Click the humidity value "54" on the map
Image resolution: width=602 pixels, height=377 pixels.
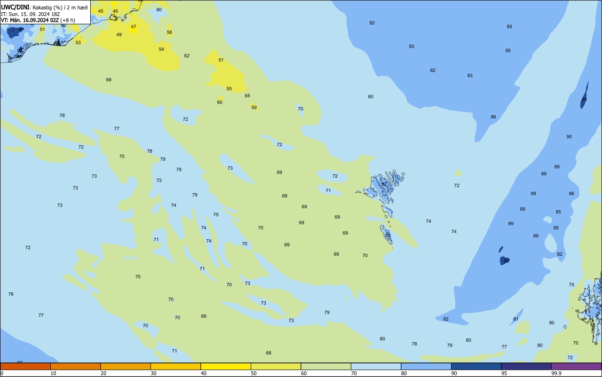pos(161,49)
